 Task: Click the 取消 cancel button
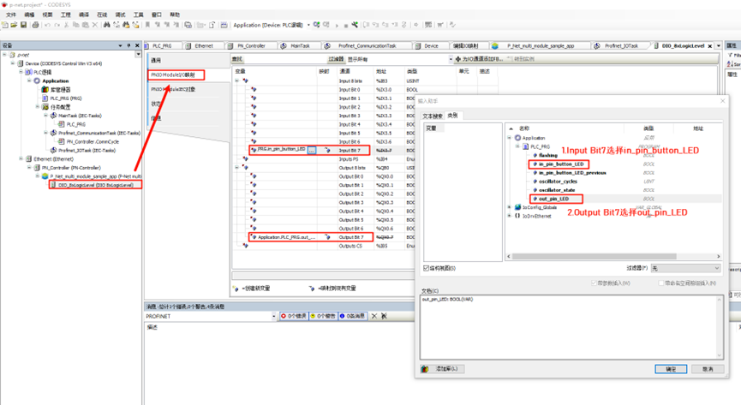click(x=708, y=369)
